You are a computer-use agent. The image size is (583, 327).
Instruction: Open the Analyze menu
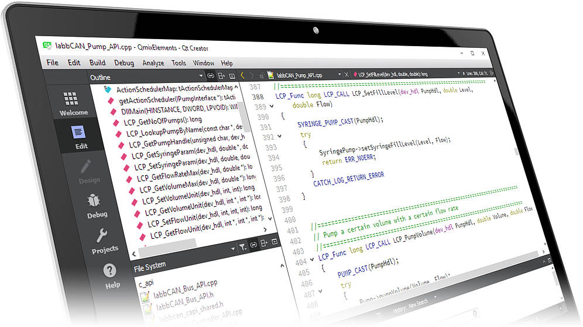[153, 63]
